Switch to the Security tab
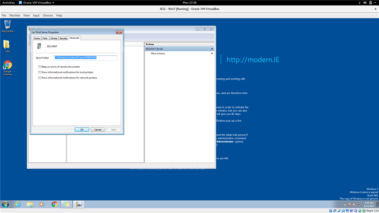379x213 pixels. 63,38
